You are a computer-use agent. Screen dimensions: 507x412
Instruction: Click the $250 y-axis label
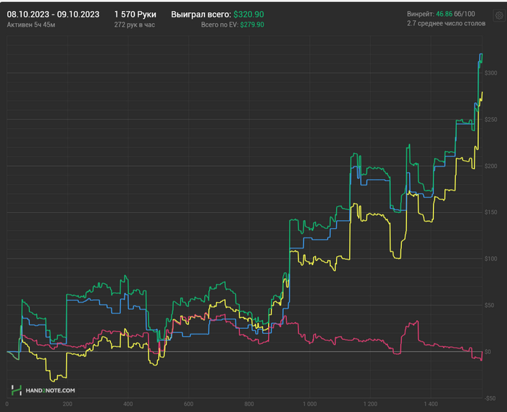point(490,119)
